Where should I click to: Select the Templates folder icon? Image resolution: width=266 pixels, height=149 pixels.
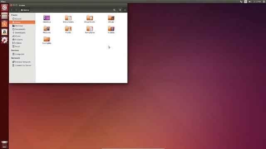point(90,29)
